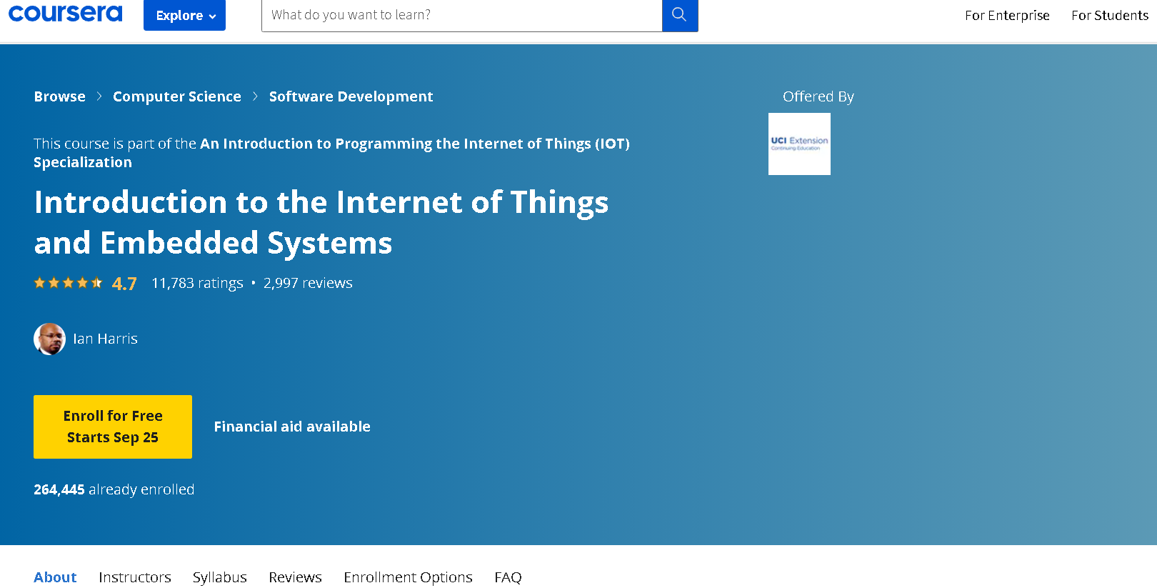This screenshot has height=588, width=1157.
Task: Click the 264,445 already enrolled text
Action: click(114, 489)
